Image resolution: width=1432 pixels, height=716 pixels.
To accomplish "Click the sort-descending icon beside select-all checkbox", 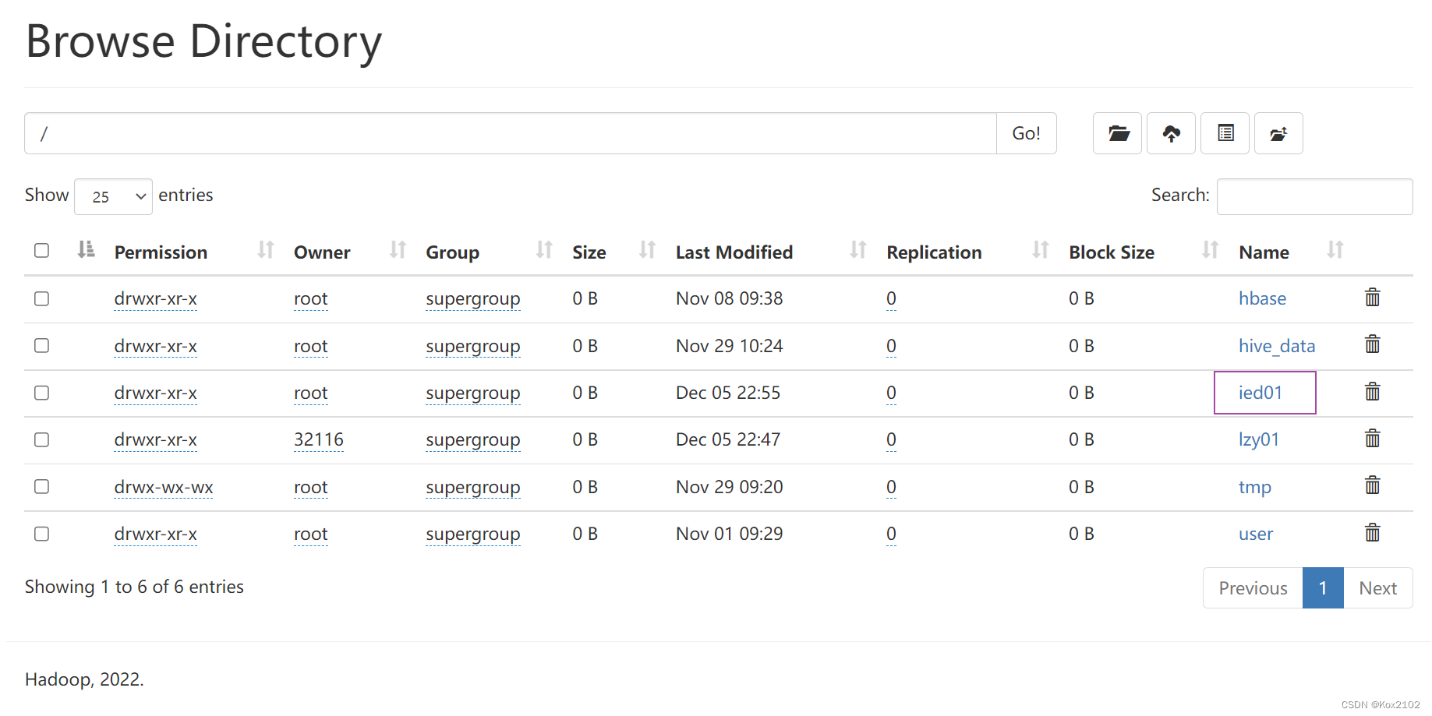I will point(86,250).
